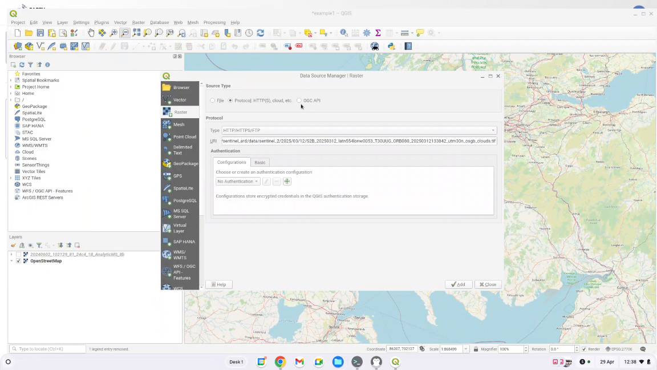The width and height of the screenshot is (657, 370).
Task: Open the Processing menu
Action: coord(214,22)
